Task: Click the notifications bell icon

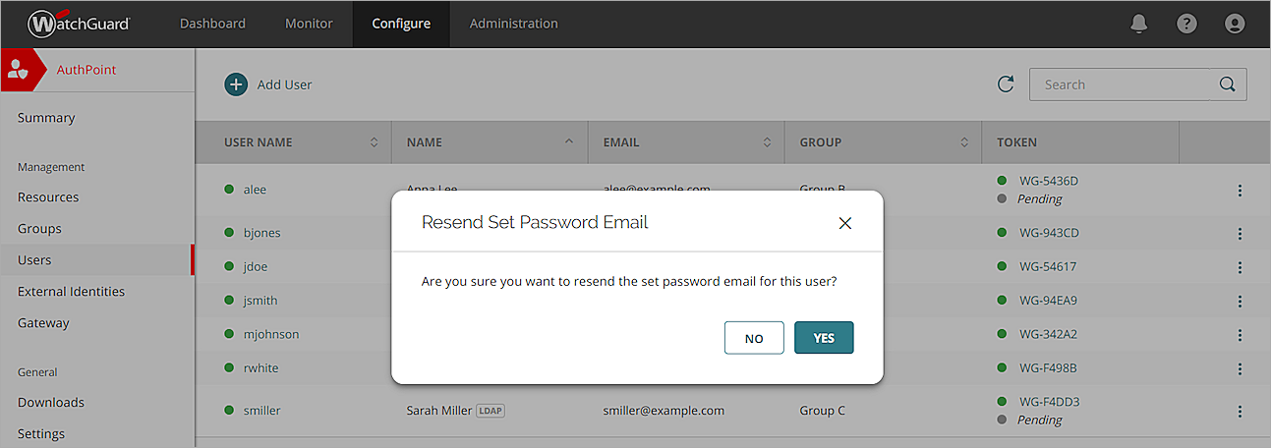Action: [x=1139, y=24]
